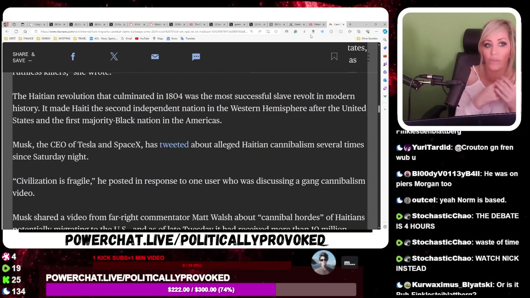The height and width of the screenshot is (298, 530).
Task: Open the Translate bookmark
Action: (188, 38)
